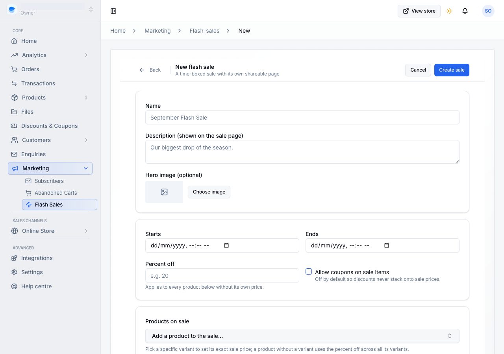Image resolution: width=504 pixels, height=354 pixels.
Task: Click the store logo icon
Action: (x=12, y=9)
